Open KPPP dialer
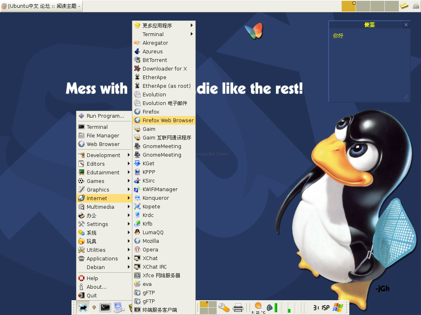Screen dimensions: 421x315 click(x=164, y=172)
